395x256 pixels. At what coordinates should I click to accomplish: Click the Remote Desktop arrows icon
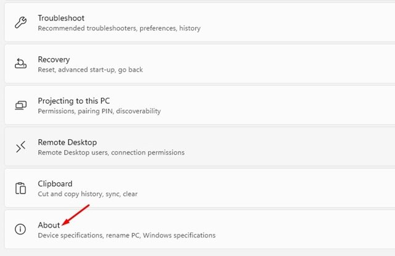(20, 147)
